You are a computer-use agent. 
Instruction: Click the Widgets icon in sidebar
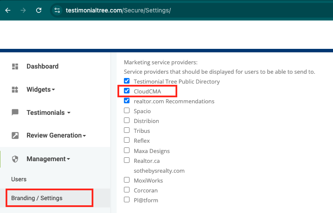(15, 90)
